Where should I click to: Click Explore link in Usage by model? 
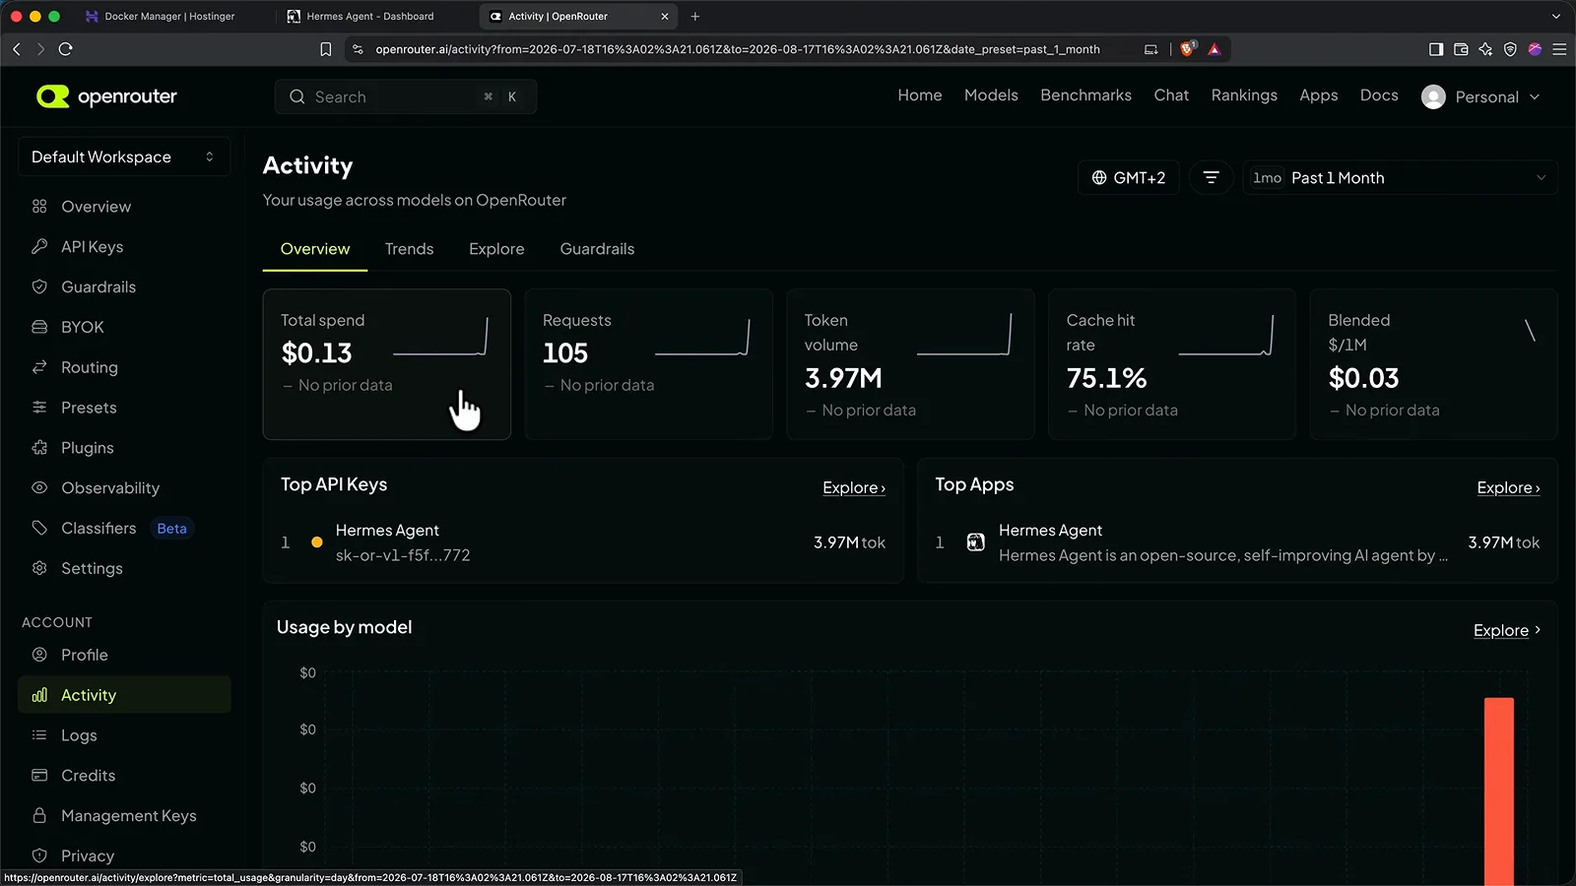[1506, 631]
